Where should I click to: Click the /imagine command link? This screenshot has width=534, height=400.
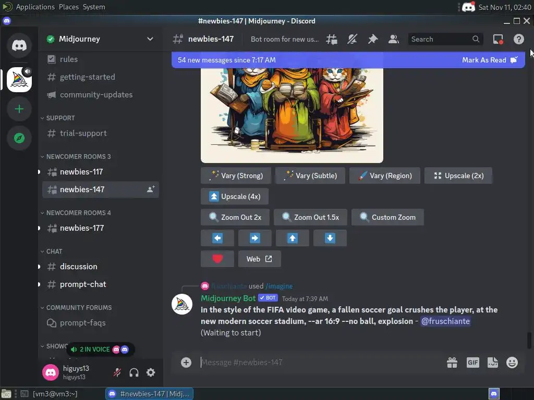pyautogui.click(x=279, y=286)
